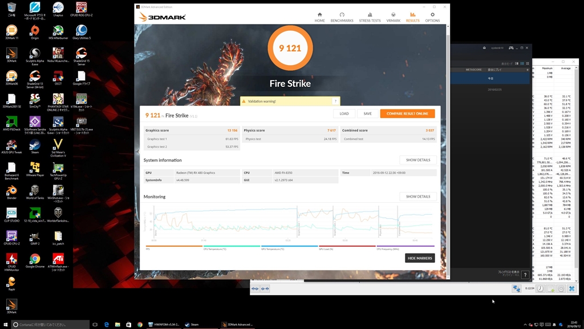Open the 3DMark 11 desktop shortcut
Viewport: 584px width, 329px height.
pos(11,32)
